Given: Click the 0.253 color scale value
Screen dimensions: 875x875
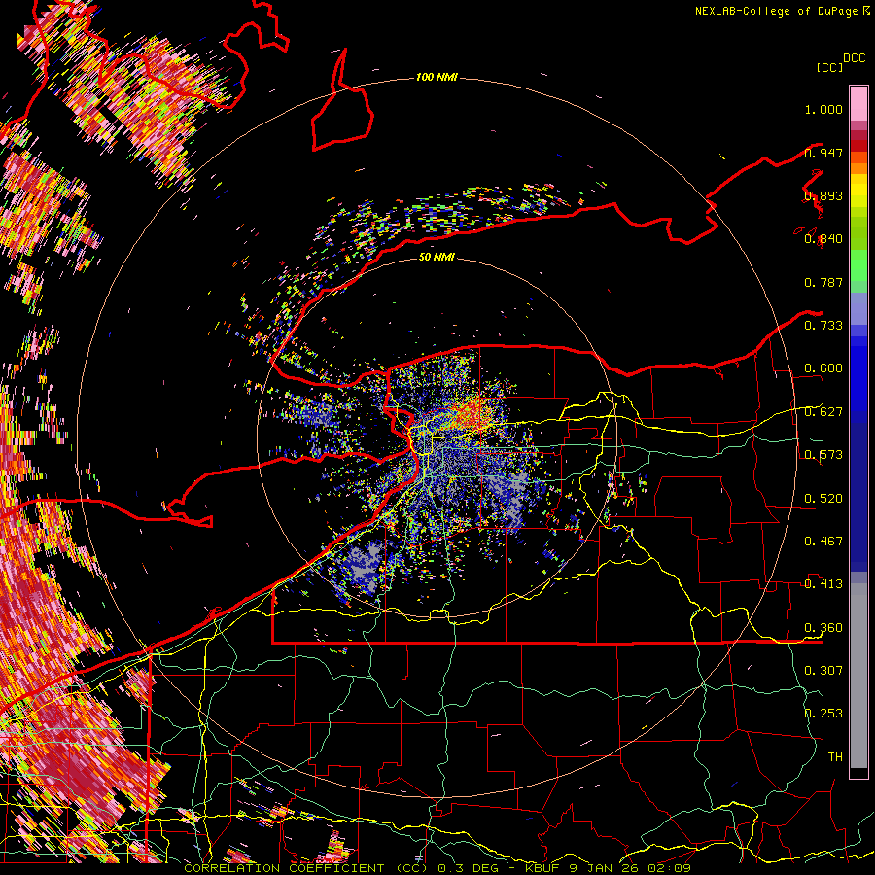Looking at the screenshot, I should coord(823,714).
